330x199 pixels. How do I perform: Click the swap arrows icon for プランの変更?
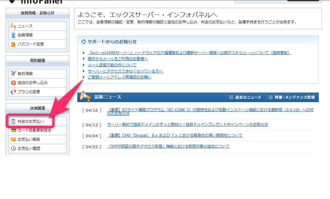pyautogui.click(x=13, y=92)
